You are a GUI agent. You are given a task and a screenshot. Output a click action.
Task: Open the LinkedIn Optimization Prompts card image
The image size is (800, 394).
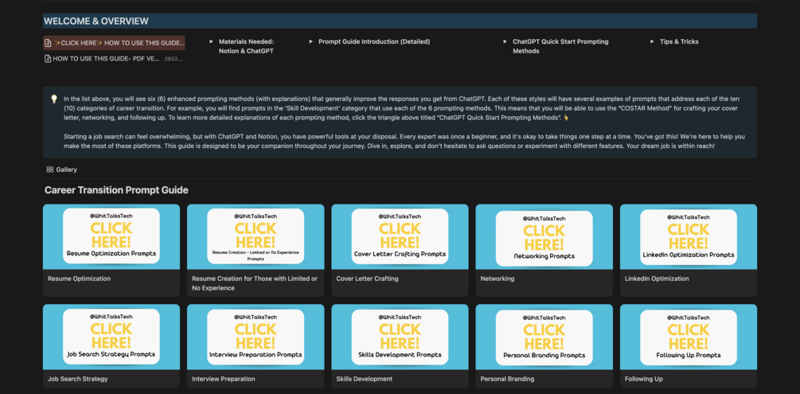pyautogui.click(x=689, y=236)
